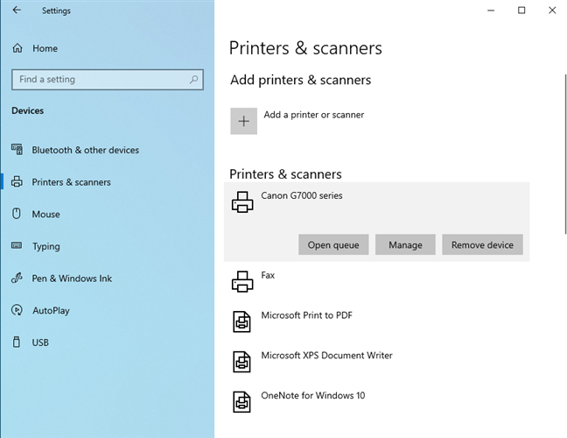Click the plus icon to add printer
Screen dimensions: 567x438
click(244, 121)
